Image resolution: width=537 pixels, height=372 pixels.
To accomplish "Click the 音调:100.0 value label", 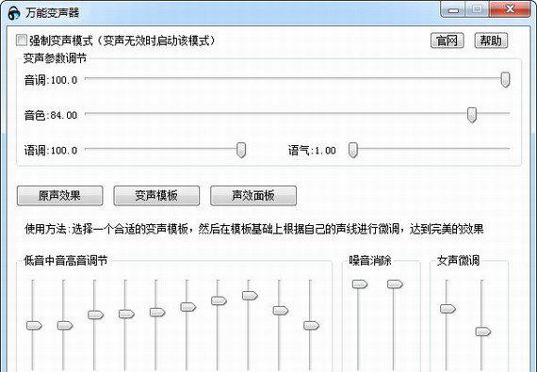I will [51, 80].
